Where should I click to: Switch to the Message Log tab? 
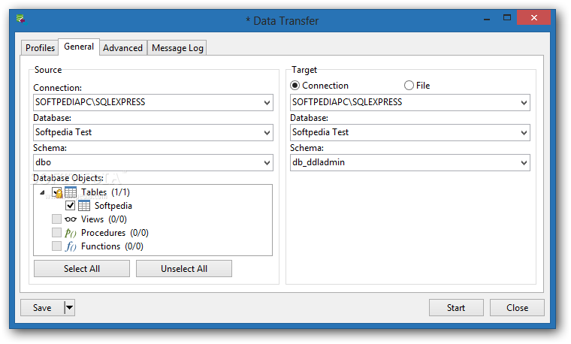pyautogui.click(x=177, y=47)
